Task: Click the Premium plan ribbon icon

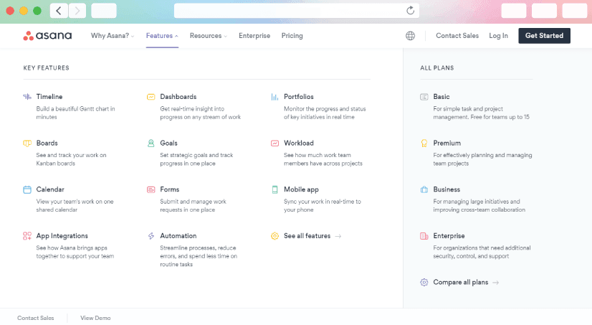Action: pos(424,143)
